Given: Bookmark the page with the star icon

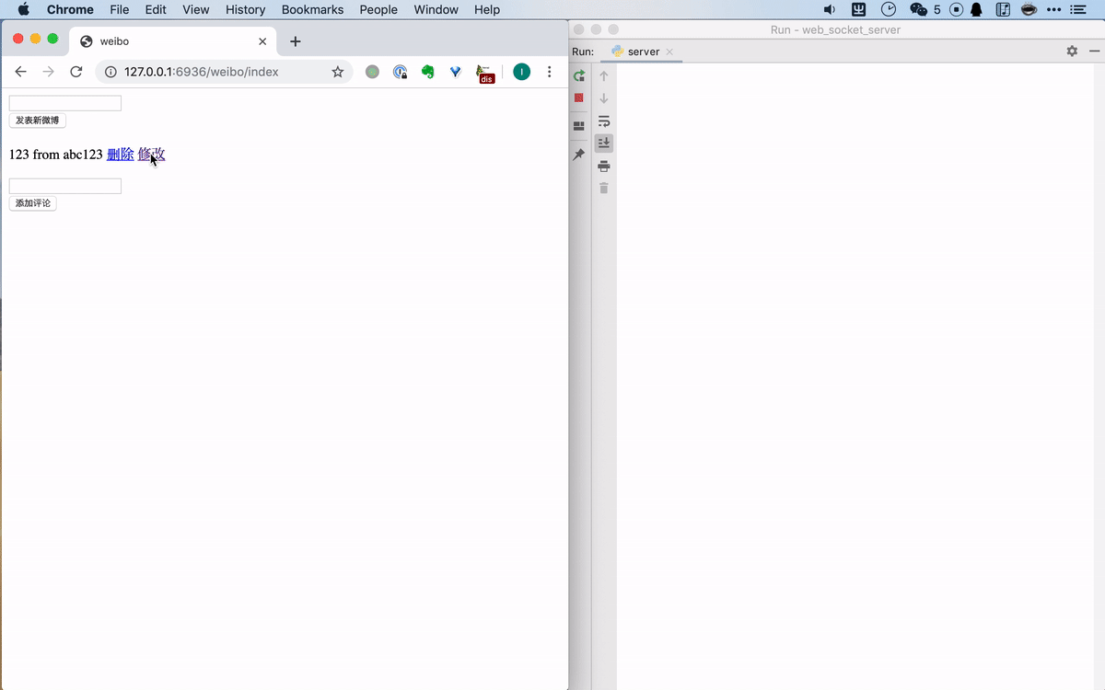Looking at the screenshot, I should coord(337,71).
